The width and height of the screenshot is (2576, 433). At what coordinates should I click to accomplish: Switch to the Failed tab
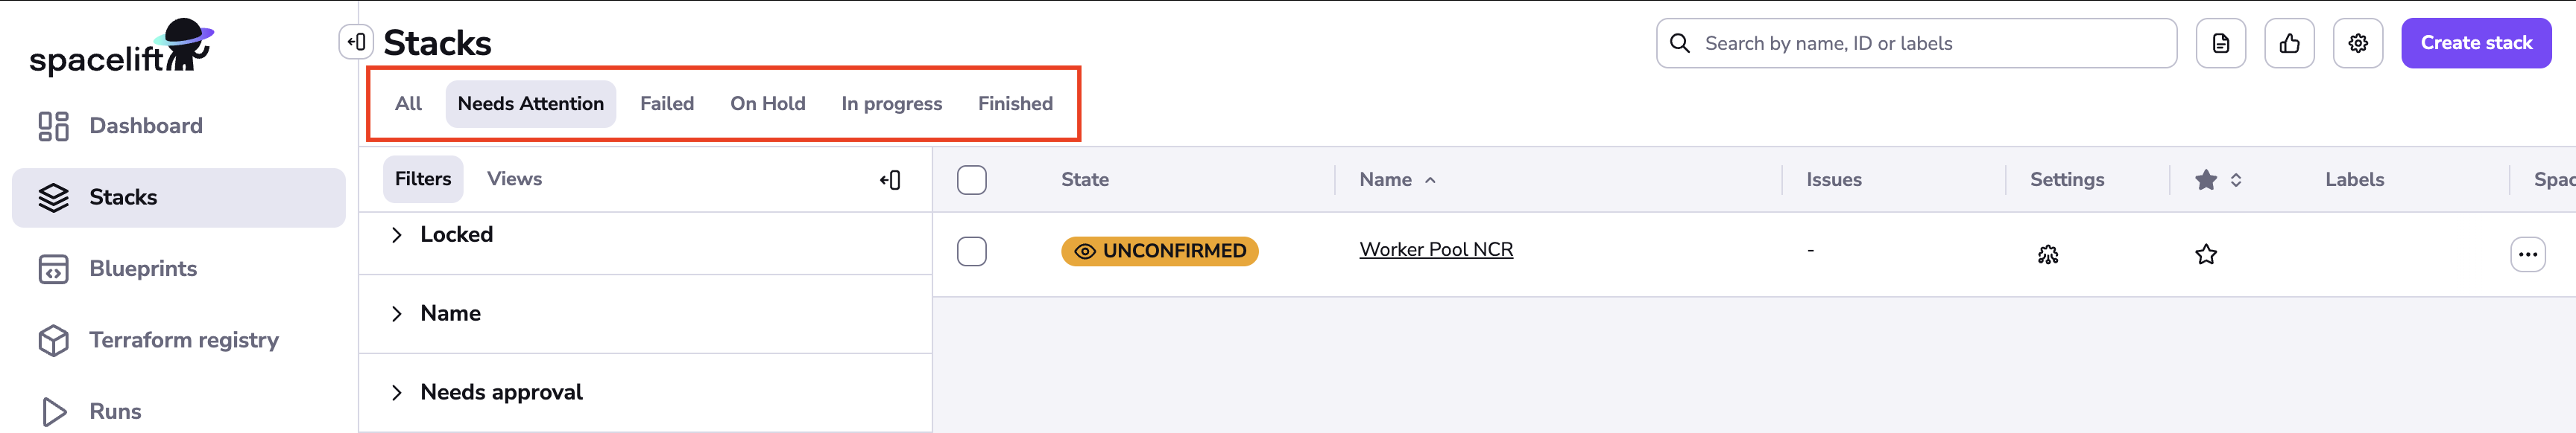(667, 103)
